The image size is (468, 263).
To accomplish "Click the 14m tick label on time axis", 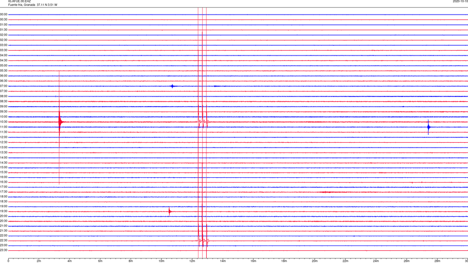I will tap(223, 261).
